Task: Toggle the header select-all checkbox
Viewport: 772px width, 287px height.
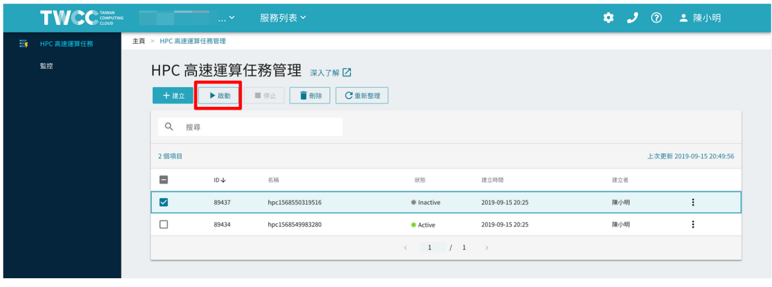Action: [164, 180]
